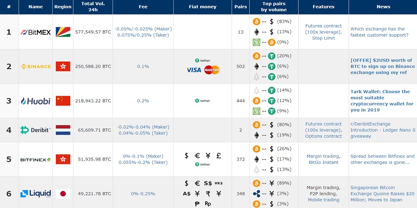Click the Binance exchange logo

click(x=35, y=67)
